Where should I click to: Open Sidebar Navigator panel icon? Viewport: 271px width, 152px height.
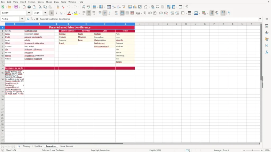click(x=267, y=45)
